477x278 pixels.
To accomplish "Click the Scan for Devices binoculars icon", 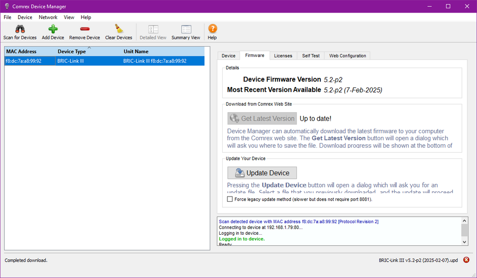I will [x=20, y=29].
